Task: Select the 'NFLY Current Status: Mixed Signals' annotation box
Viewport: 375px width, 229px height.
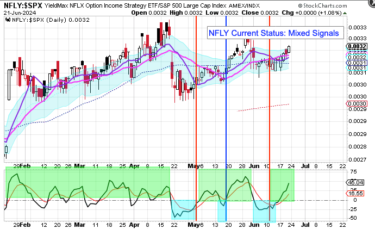Action: [x=274, y=33]
